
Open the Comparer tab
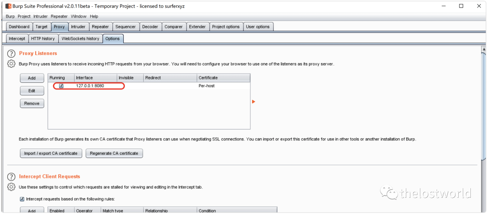(174, 27)
